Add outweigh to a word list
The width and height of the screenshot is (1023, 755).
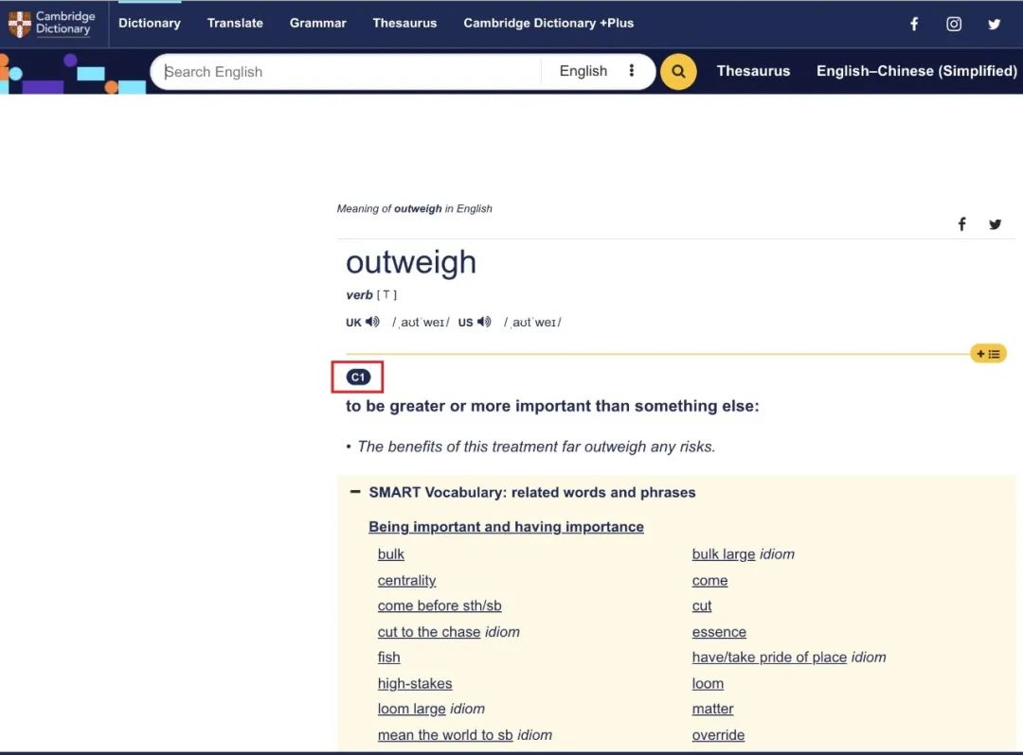(x=988, y=354)
